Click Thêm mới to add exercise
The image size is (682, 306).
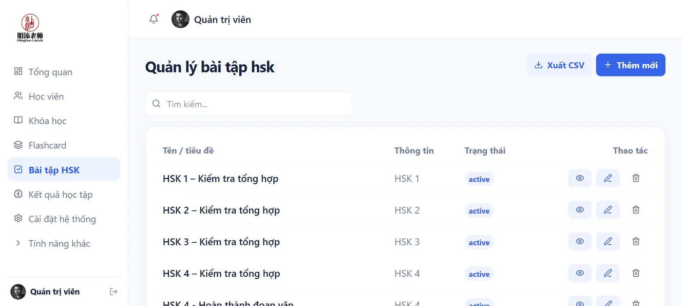pos(630,65)
